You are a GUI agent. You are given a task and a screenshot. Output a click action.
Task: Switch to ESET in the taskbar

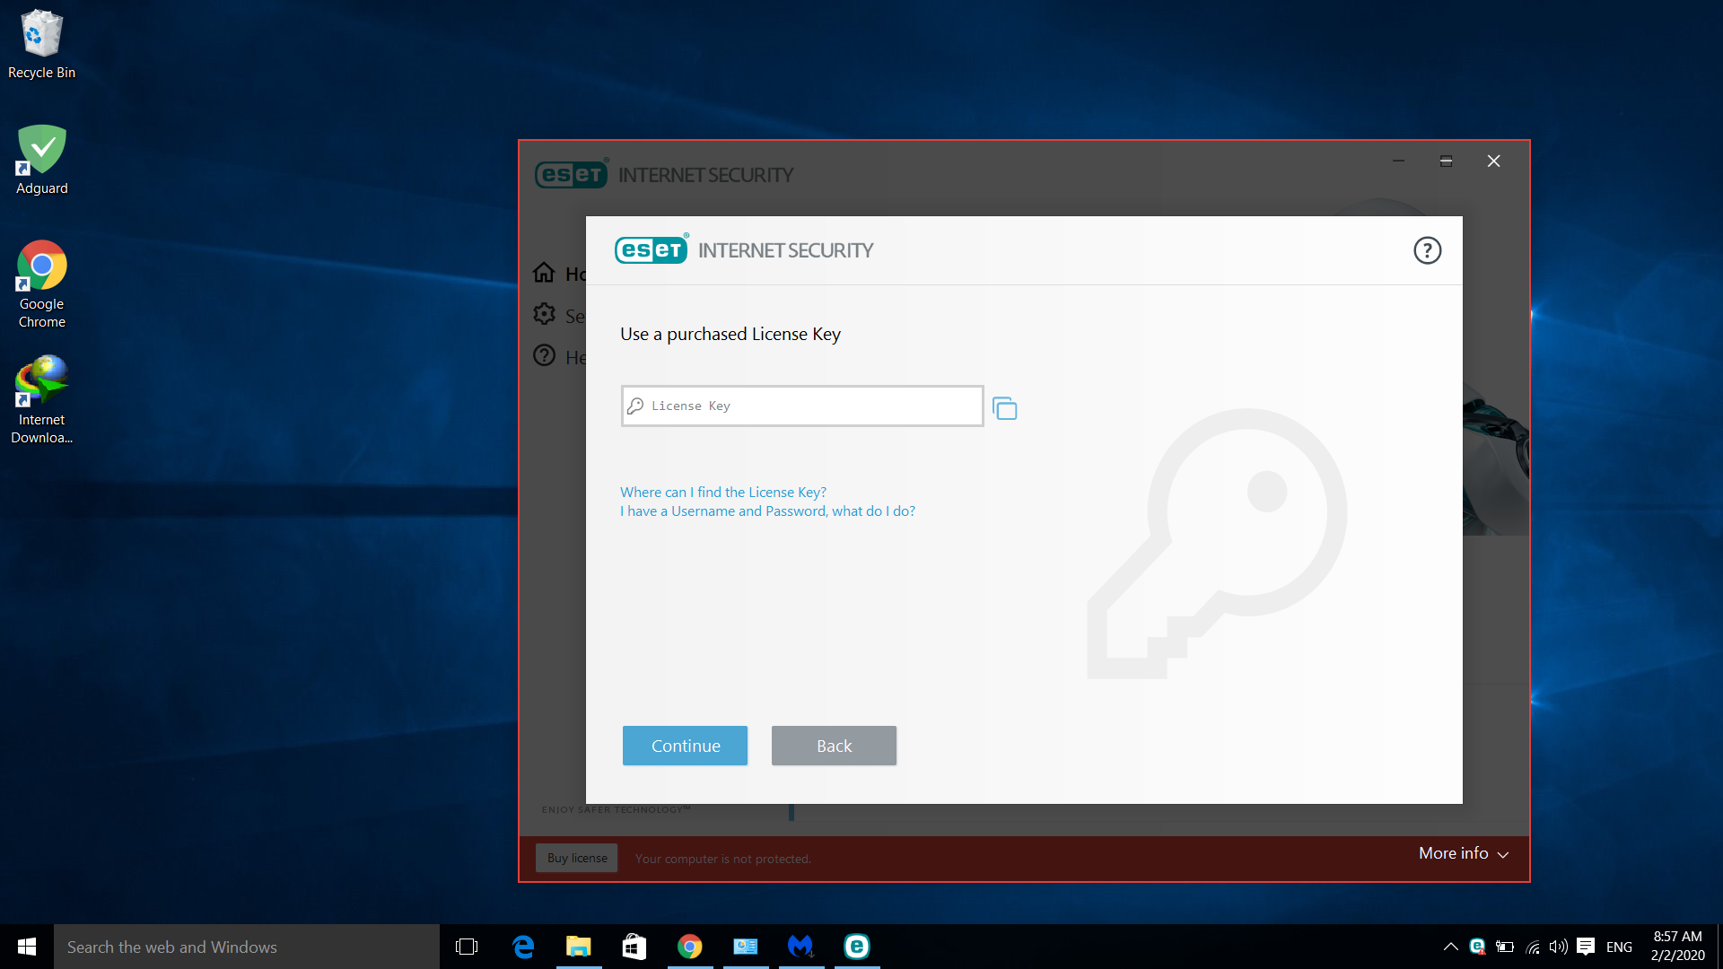tap(857, 947)
